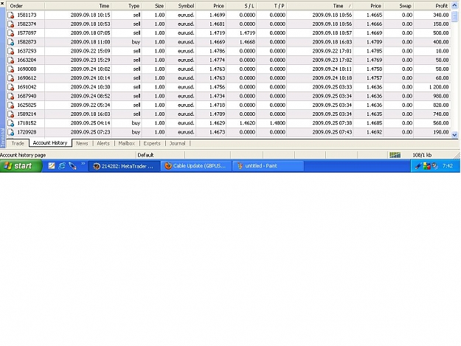Click the order icon for order 1637293
This screenshot has width=461, height=346.
tap(11, 51)
